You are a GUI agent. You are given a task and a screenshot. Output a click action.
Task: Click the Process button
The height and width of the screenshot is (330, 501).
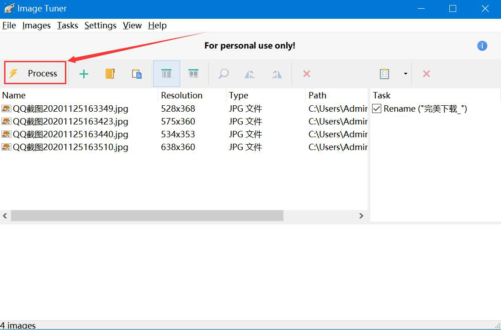35,73
